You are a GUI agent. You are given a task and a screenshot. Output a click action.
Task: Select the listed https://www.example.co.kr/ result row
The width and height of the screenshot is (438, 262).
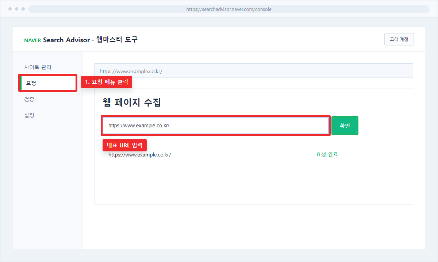tap(254, 155)
